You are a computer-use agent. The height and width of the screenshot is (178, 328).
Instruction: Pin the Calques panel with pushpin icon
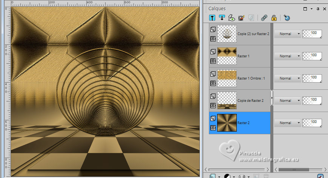[318, 9]
